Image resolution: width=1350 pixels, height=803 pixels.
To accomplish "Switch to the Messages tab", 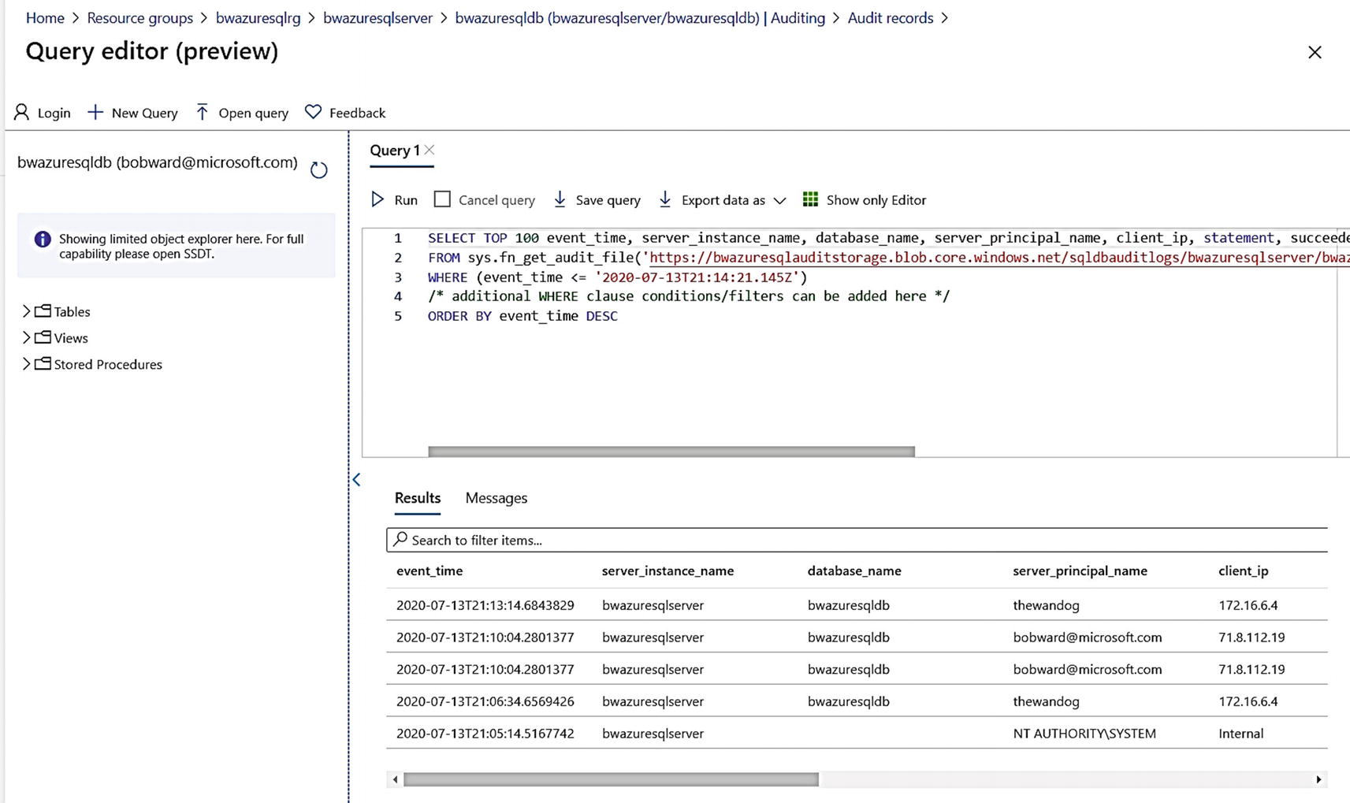I will [x=496, y=498].
